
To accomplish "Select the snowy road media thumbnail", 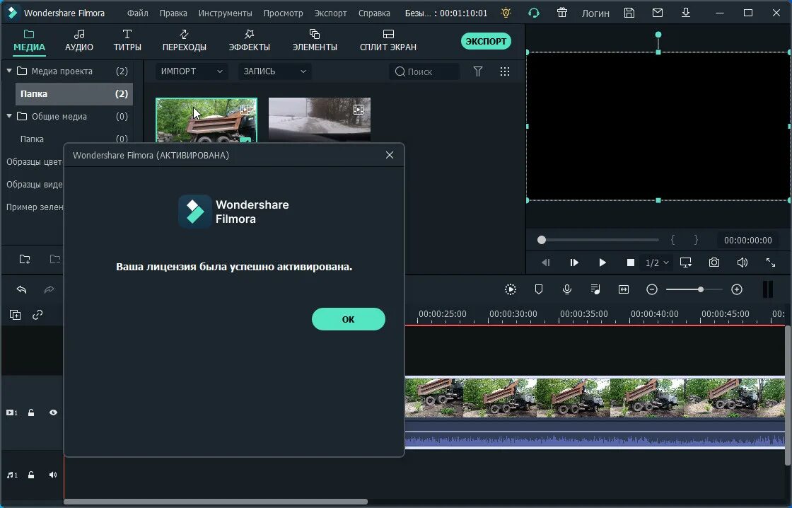I will (x=320, y=120).
